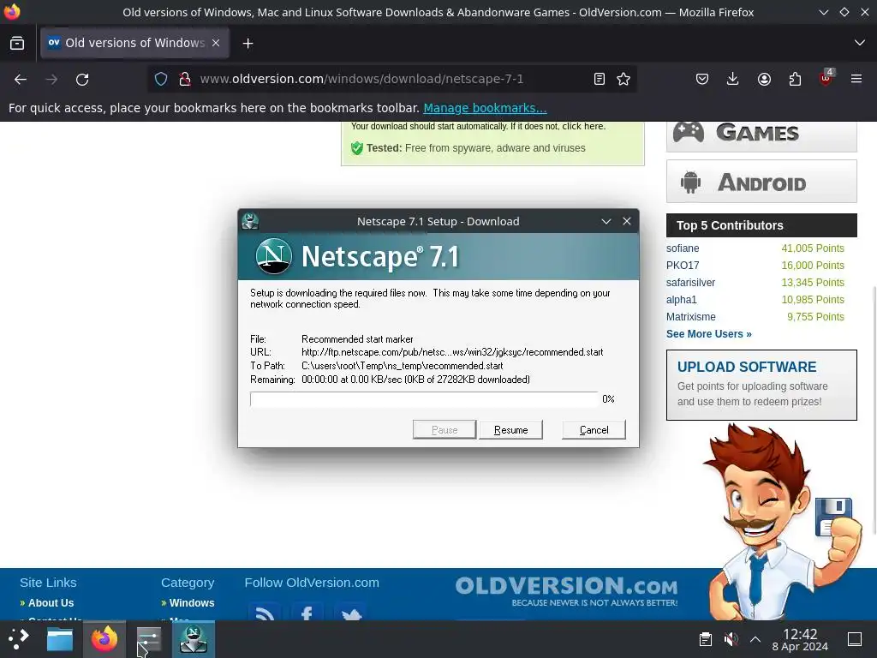This screenshot has width=877, height=658.
Task: Open contributor PKO17's profile
Action: click(683, 266)
